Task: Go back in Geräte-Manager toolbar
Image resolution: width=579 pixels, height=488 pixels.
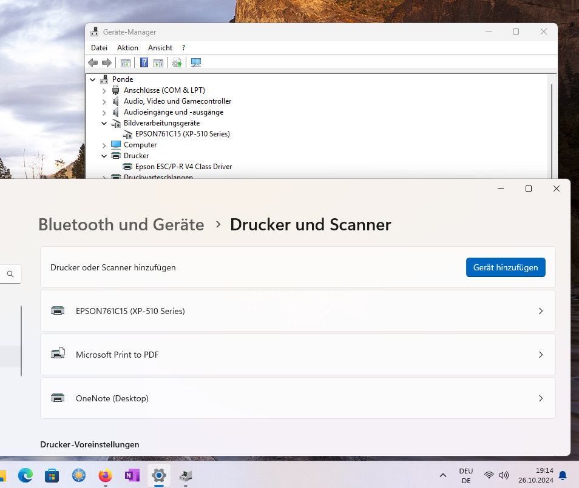Action: coord(93,62)
